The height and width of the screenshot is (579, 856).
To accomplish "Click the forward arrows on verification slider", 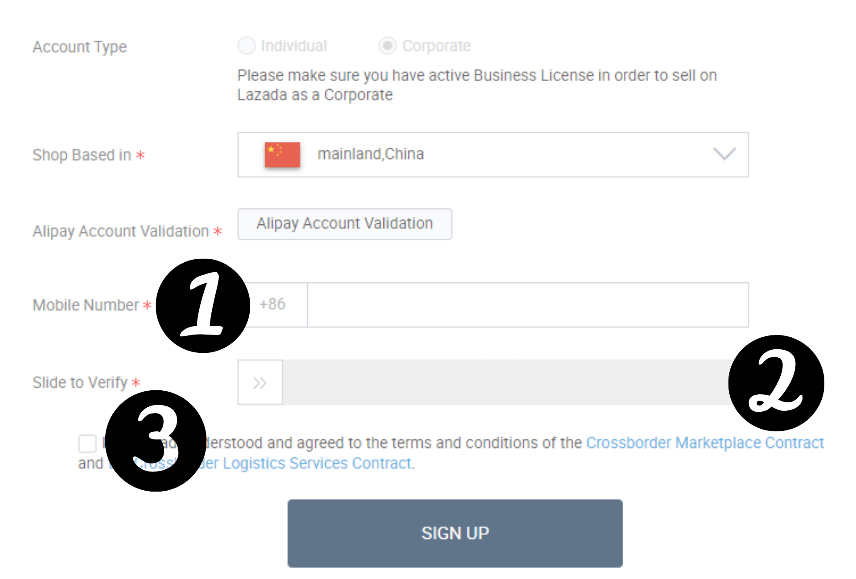I will click(x=259, y=383).
